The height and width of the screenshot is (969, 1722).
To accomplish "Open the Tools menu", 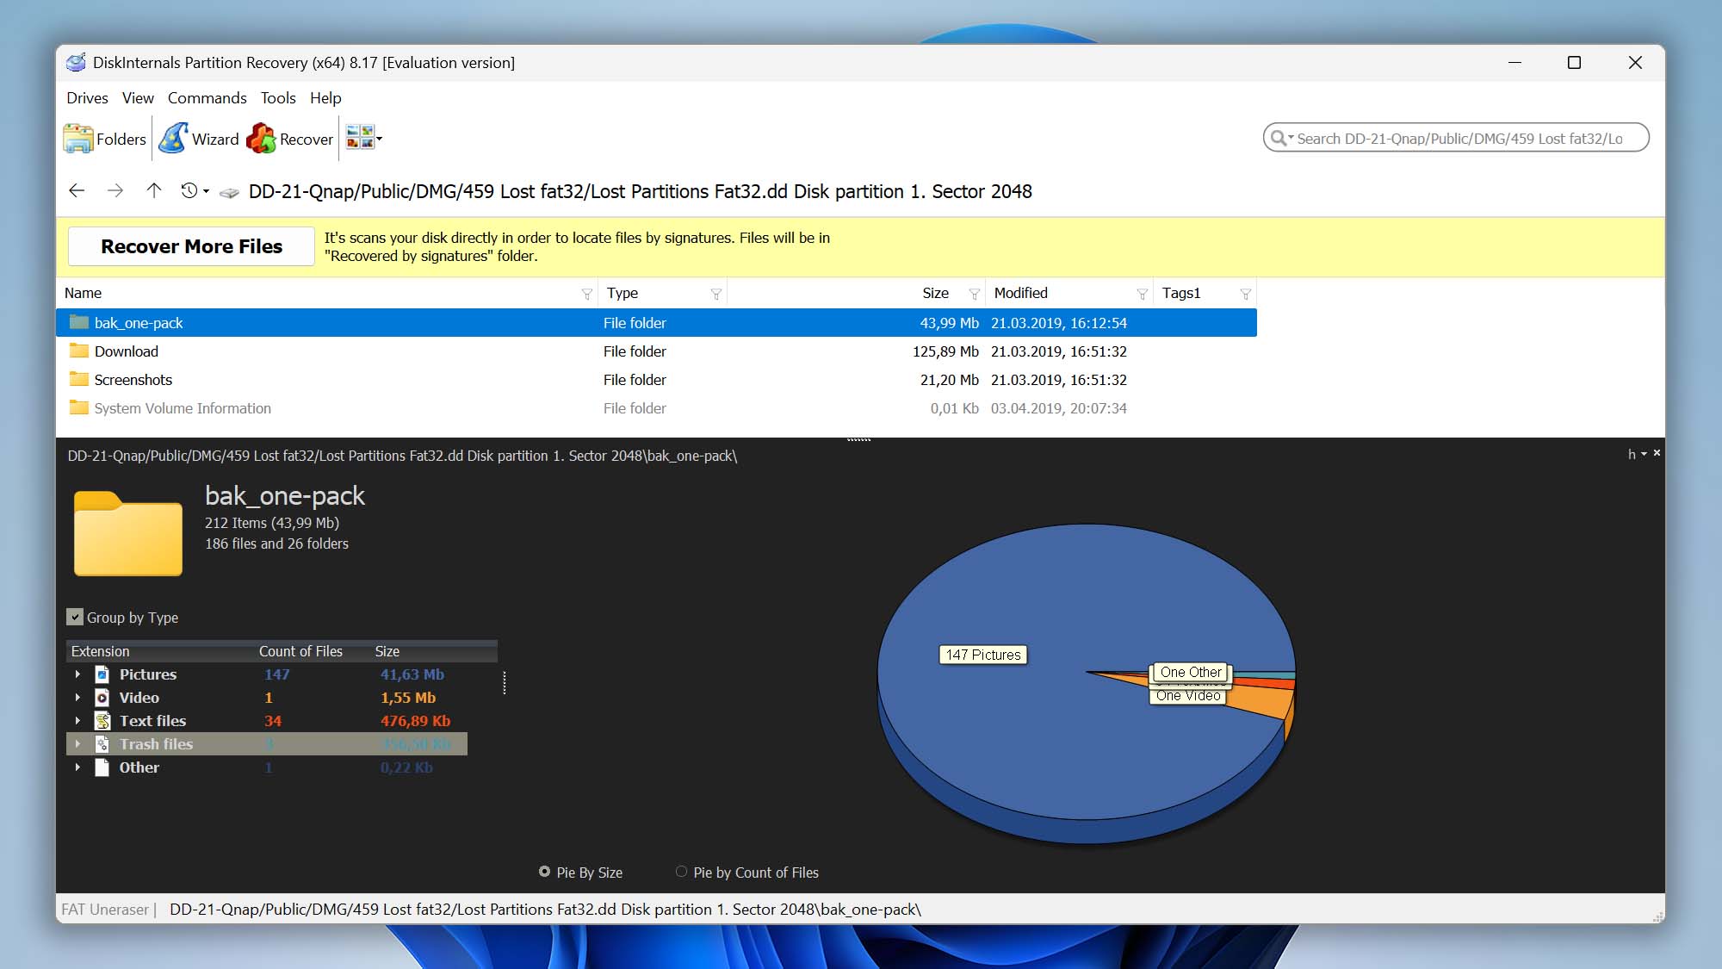I will [x=277, y=97].
